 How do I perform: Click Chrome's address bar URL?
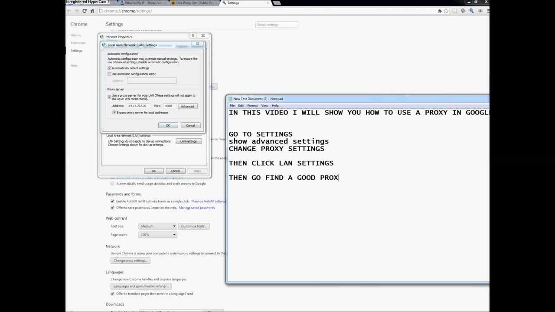[128, 11]
